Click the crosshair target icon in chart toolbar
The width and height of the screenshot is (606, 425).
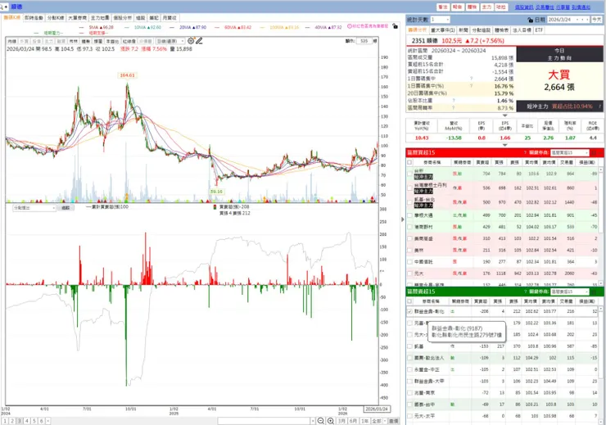coord(191,41)
